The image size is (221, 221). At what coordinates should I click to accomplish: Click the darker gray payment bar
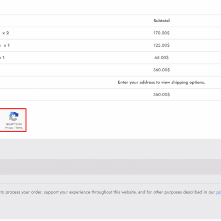pos(110,167)
